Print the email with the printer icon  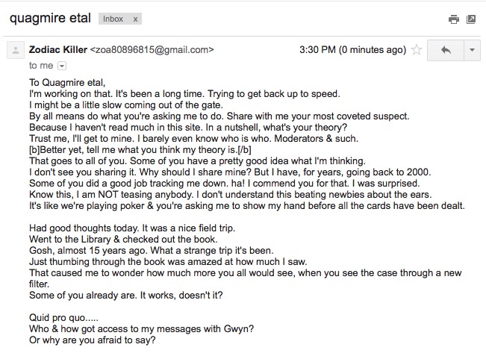tap(453, 19)
